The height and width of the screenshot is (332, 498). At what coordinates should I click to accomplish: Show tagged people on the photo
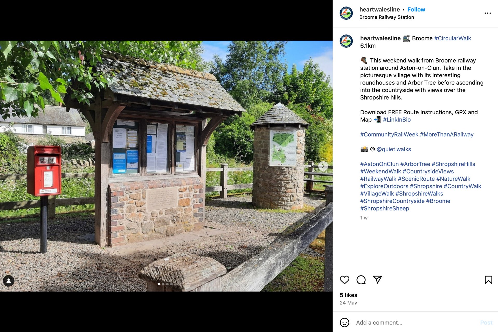tap(9, 281)
